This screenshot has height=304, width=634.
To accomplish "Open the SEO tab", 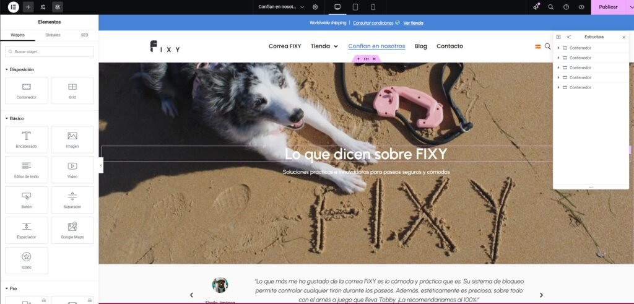I will tap(85, 35).
